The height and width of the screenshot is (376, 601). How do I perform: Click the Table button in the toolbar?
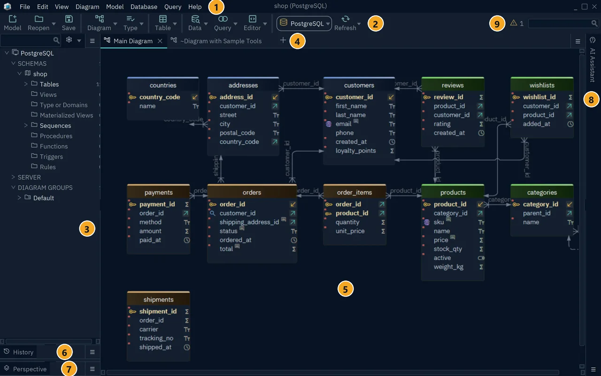tap(163, 23)
